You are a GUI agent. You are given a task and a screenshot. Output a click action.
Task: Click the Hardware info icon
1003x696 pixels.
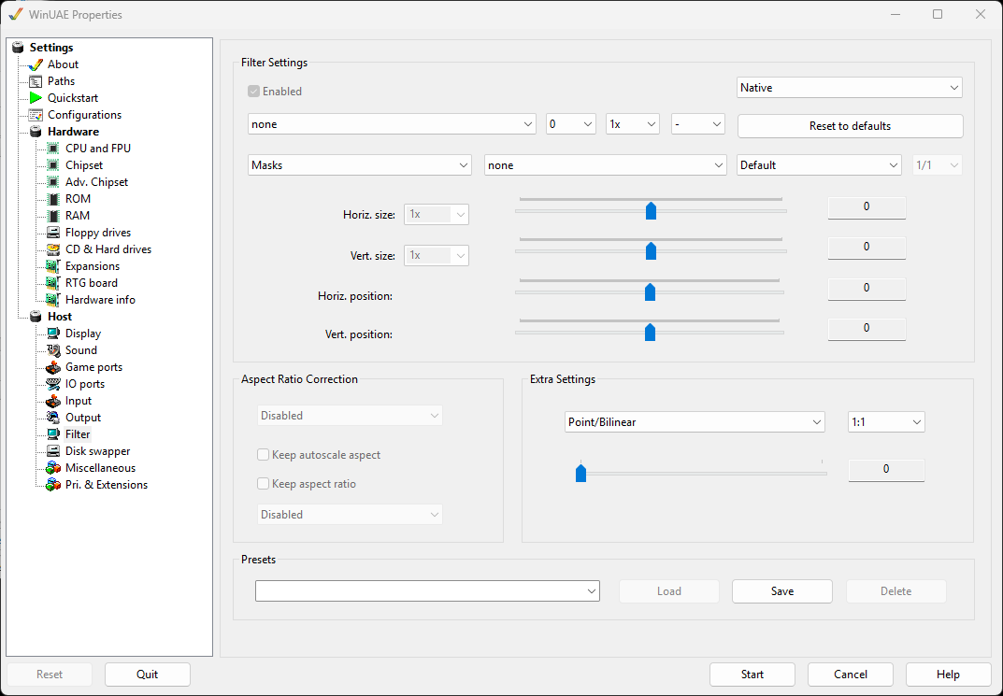pos(53,300)
